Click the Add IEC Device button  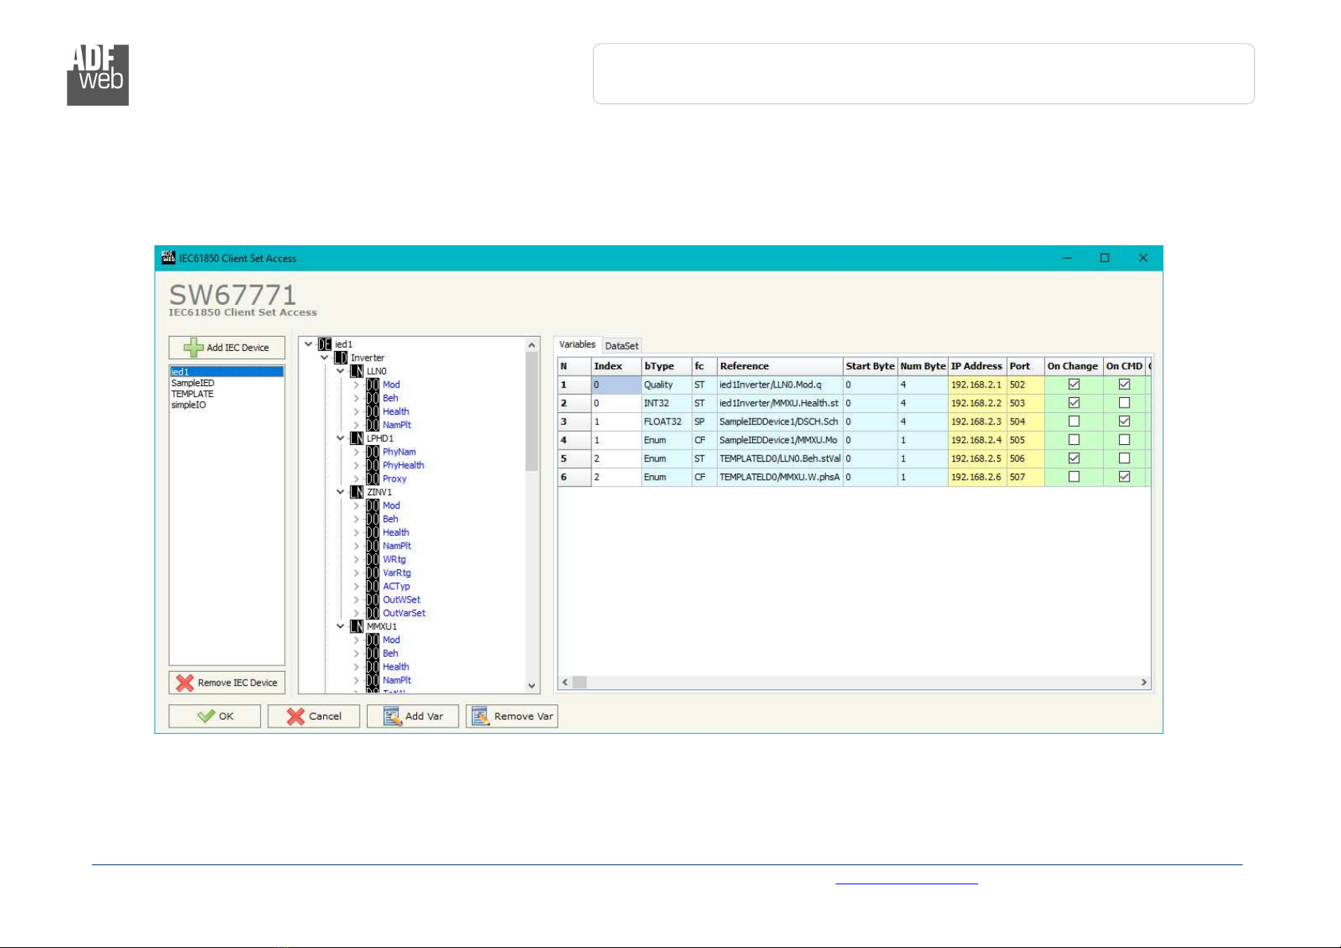(x=227, y=348)
